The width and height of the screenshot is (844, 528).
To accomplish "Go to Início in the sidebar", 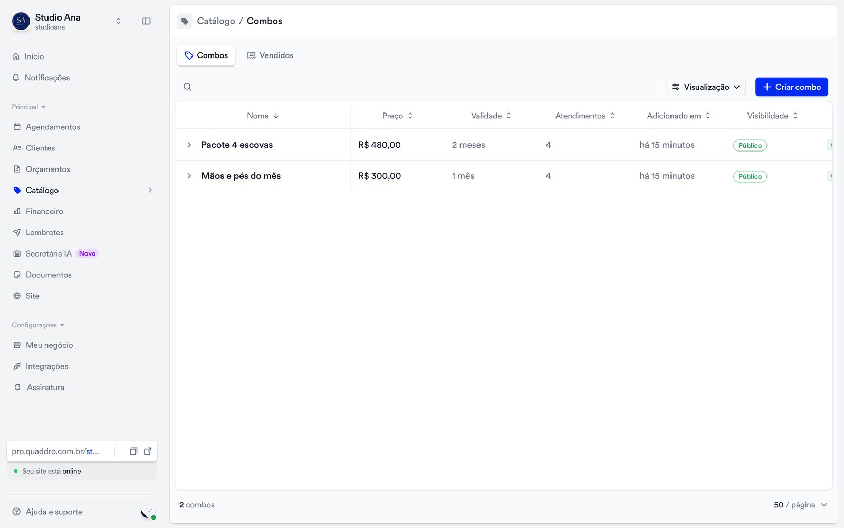I will tap(34, 56).
